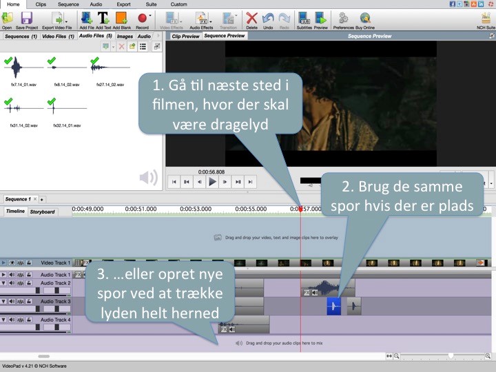Switch to Storyboard view tab

pyautogui.click(x=43, y=211)
